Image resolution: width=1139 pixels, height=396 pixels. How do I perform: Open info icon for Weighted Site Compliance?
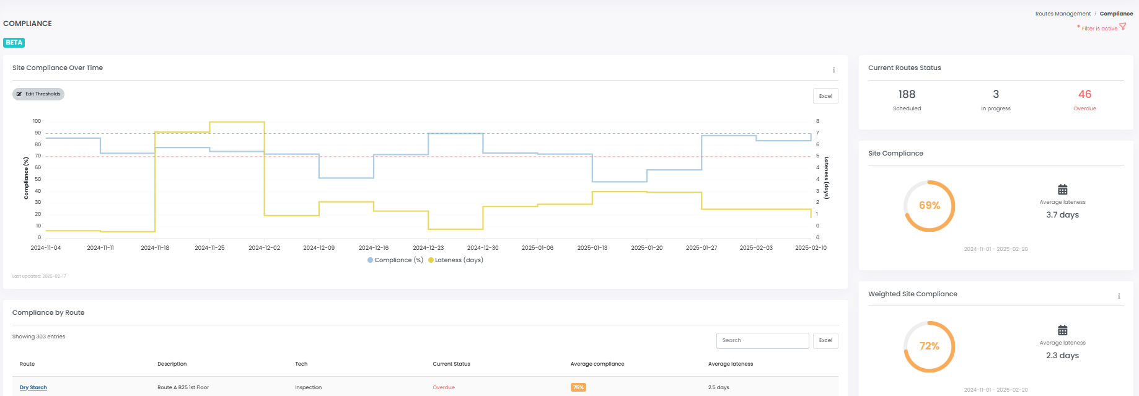pos(1119,296)
